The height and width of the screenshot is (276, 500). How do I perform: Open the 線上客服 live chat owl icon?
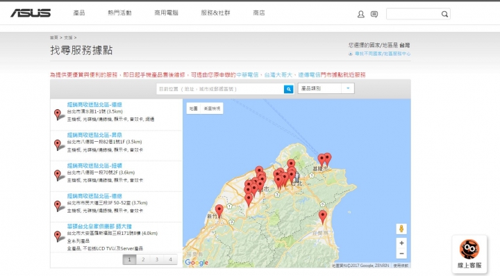(x=469, y=250)
